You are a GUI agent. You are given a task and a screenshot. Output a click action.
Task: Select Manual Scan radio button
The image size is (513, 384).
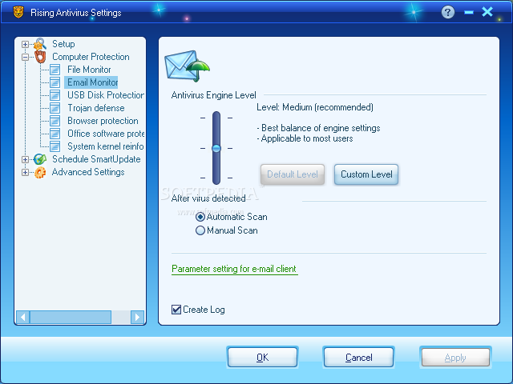coord(200,230)
